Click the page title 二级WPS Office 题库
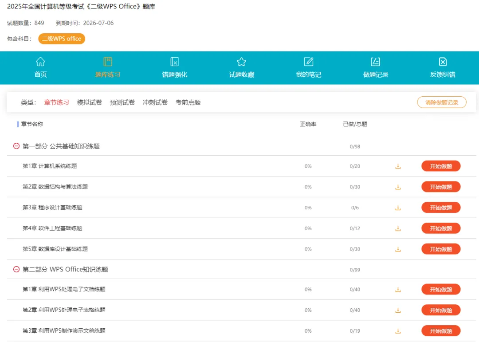479x342 pixels. 81,6
